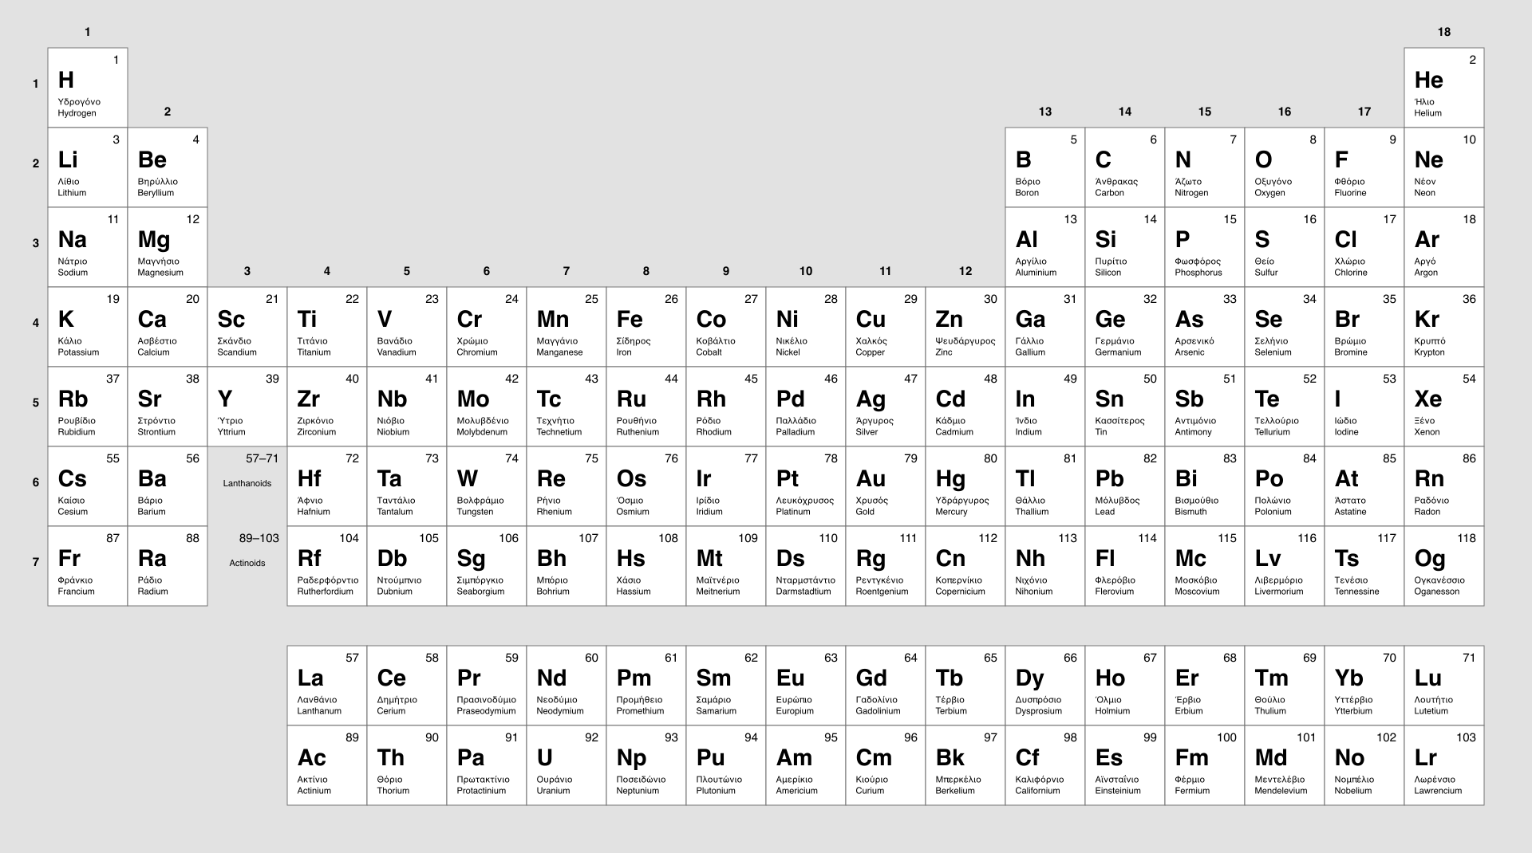The width and height of the screenshot is (1532, 853).
Task: Click the Mercury (Hg) cell
Action: click(x=965, y=486)
